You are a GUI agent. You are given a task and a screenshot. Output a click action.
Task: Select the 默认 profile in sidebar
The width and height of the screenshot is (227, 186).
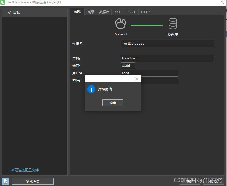coord(35,12)
